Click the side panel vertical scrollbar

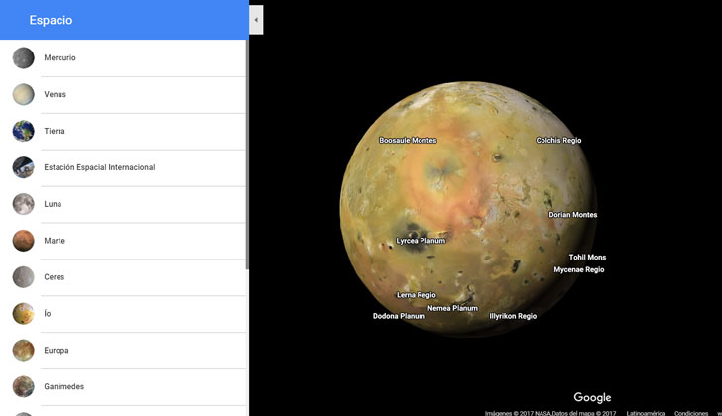point(247,149)
